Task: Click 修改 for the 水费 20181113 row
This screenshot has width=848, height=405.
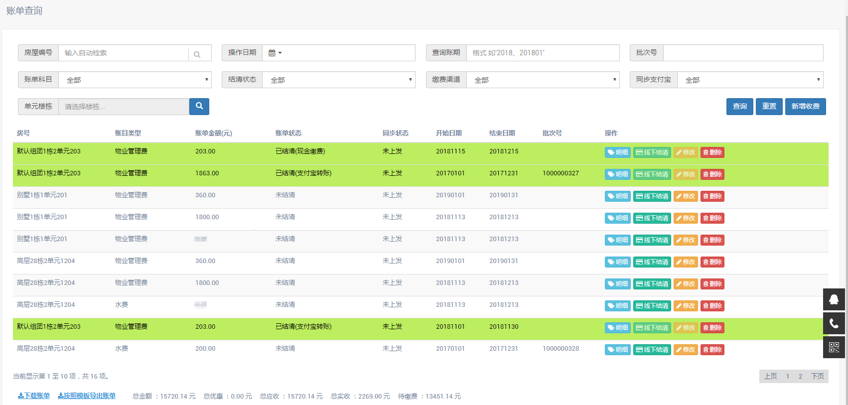Action: [x=686, y=306]
